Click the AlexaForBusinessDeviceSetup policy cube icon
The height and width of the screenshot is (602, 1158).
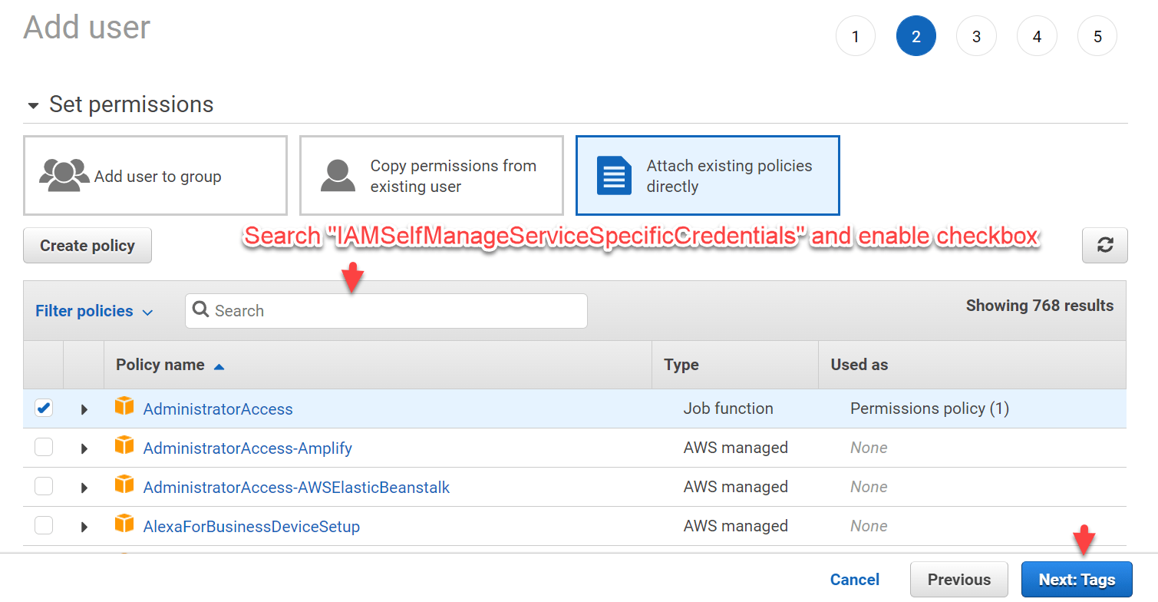(x=124, y=524)
